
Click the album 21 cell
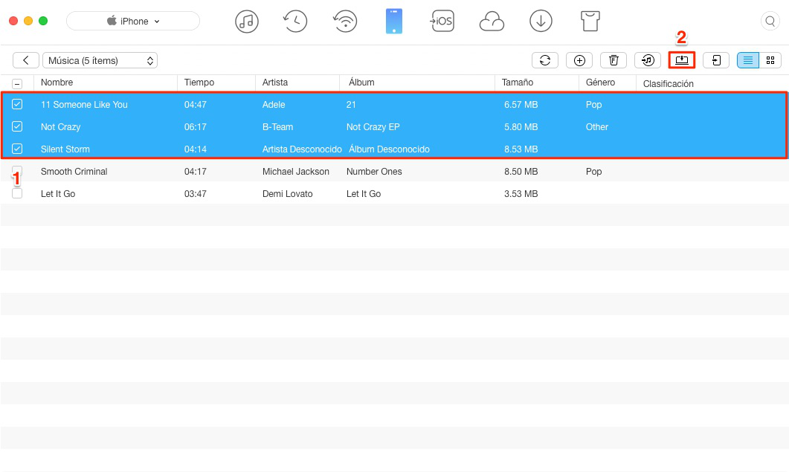tap(351, 105)
